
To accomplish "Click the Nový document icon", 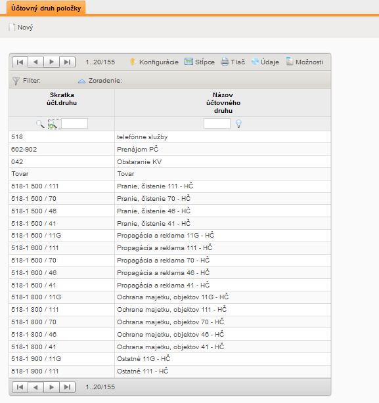I will click(12, 28).
